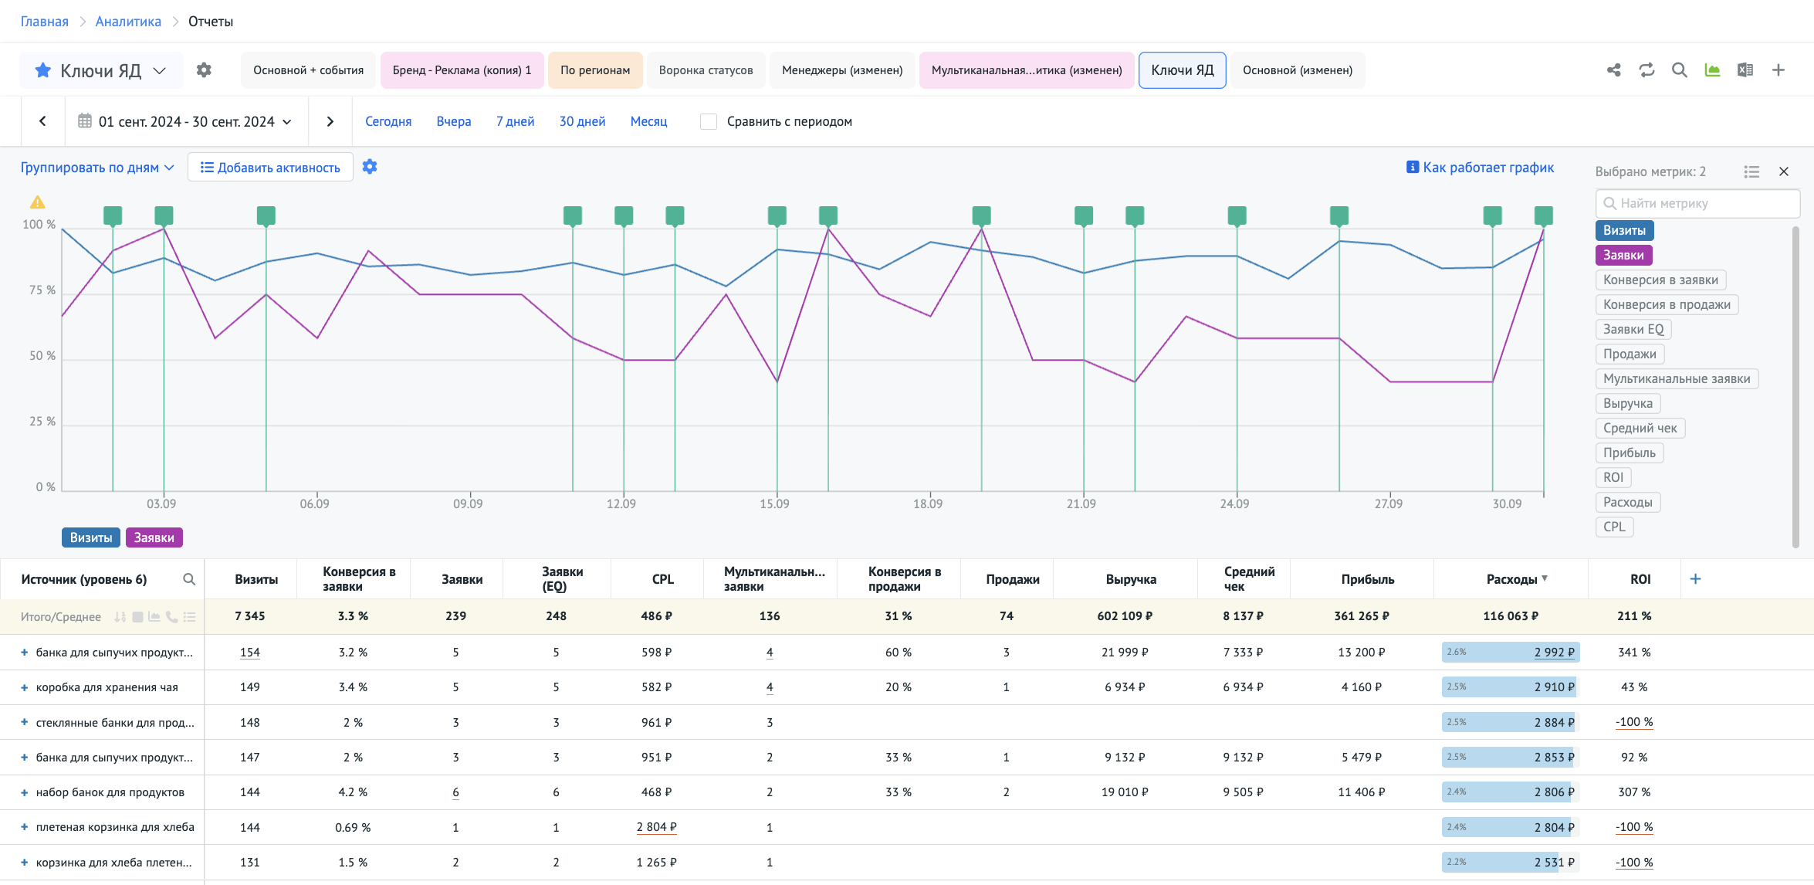Open report settings gear beside Ключи ЯД
The width and height of the screenshot is (1814, 885).
pos(204,70)
